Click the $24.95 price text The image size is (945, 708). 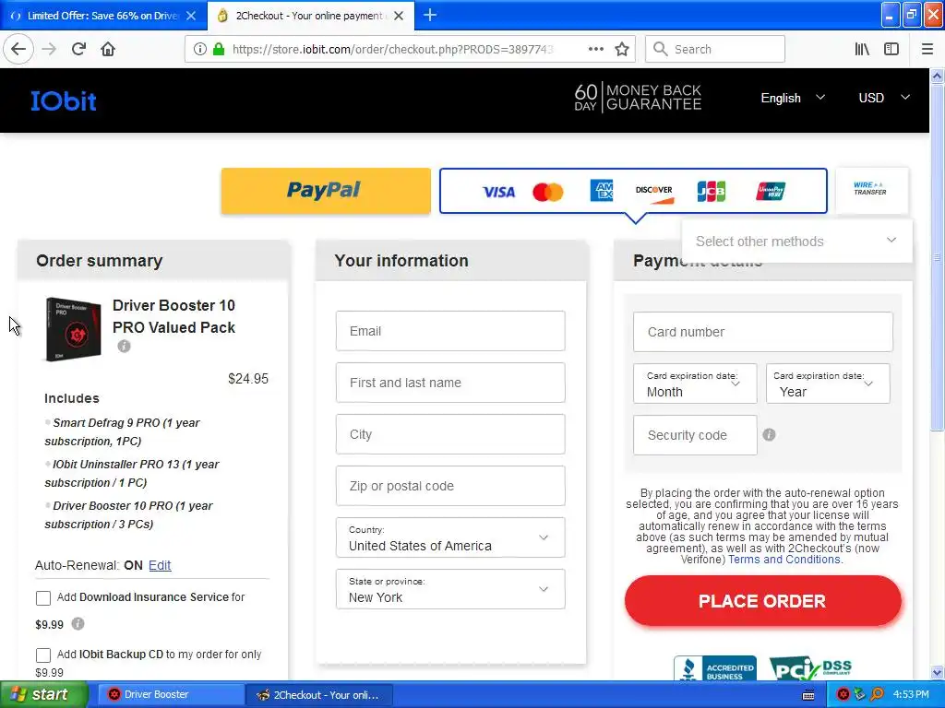coord(247,379)
